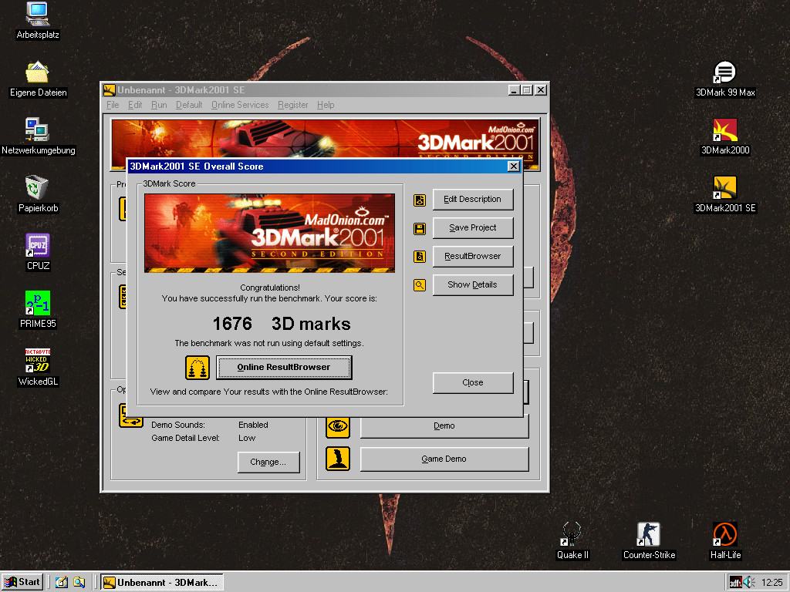Click the Show Details button

point(473,284)
